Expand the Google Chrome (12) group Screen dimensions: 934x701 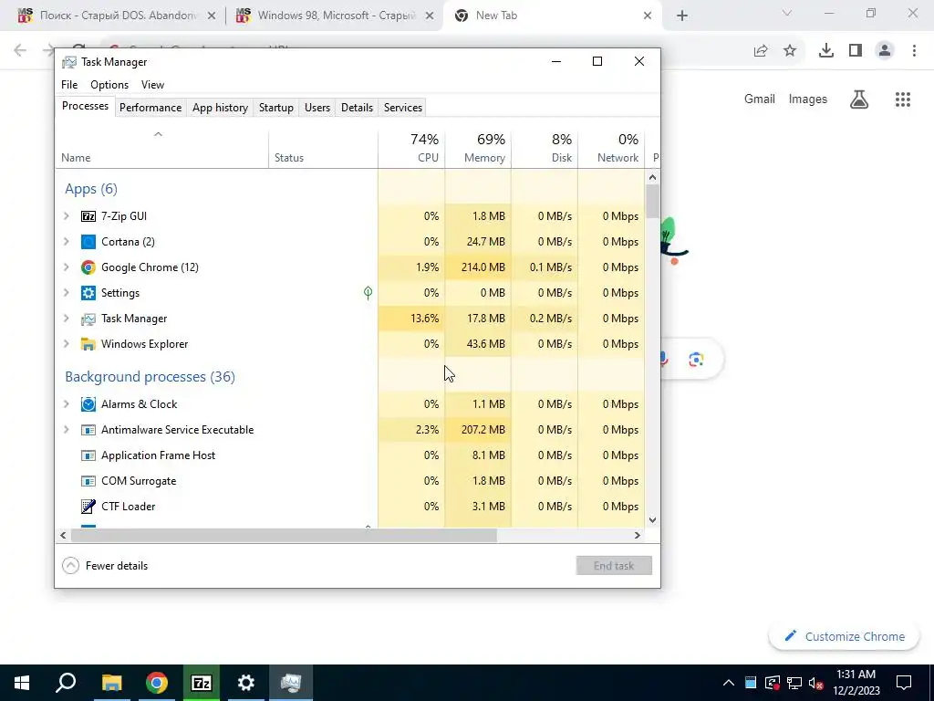[67, 267]
